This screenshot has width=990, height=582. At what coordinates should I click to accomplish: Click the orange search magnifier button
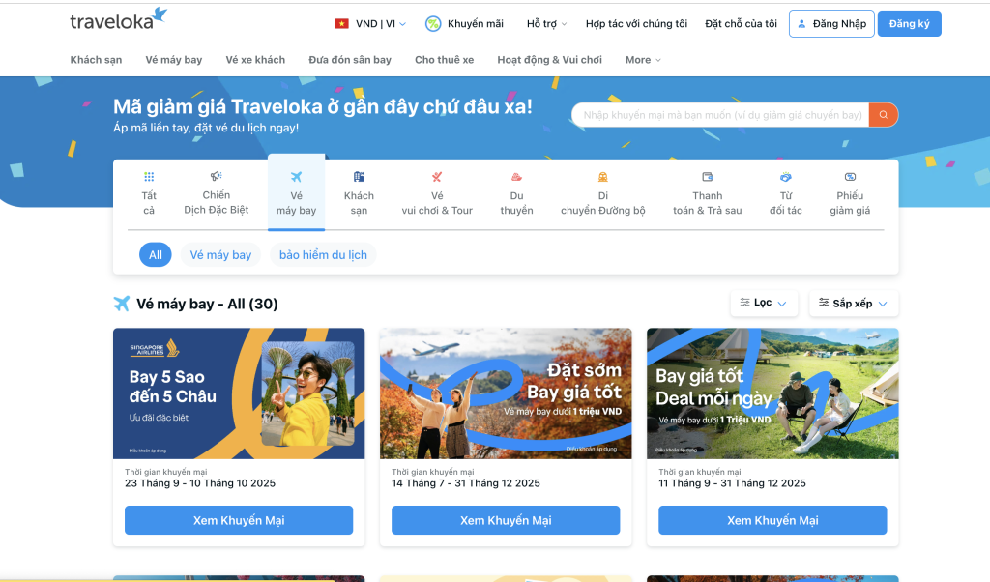click(x=884, y=115)
